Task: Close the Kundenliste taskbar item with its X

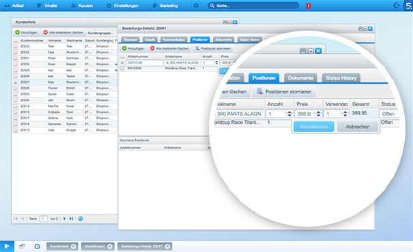Action: pos(74,247)
